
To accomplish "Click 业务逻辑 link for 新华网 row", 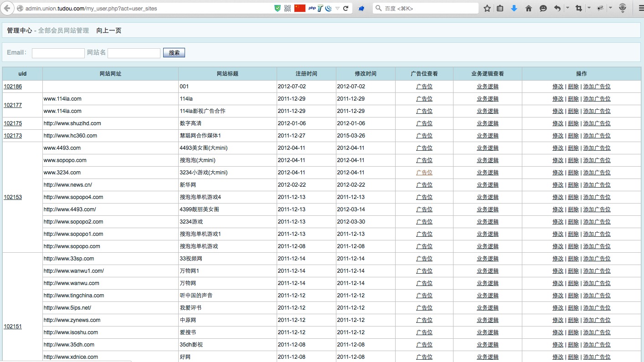I will (x=488, y=185).
